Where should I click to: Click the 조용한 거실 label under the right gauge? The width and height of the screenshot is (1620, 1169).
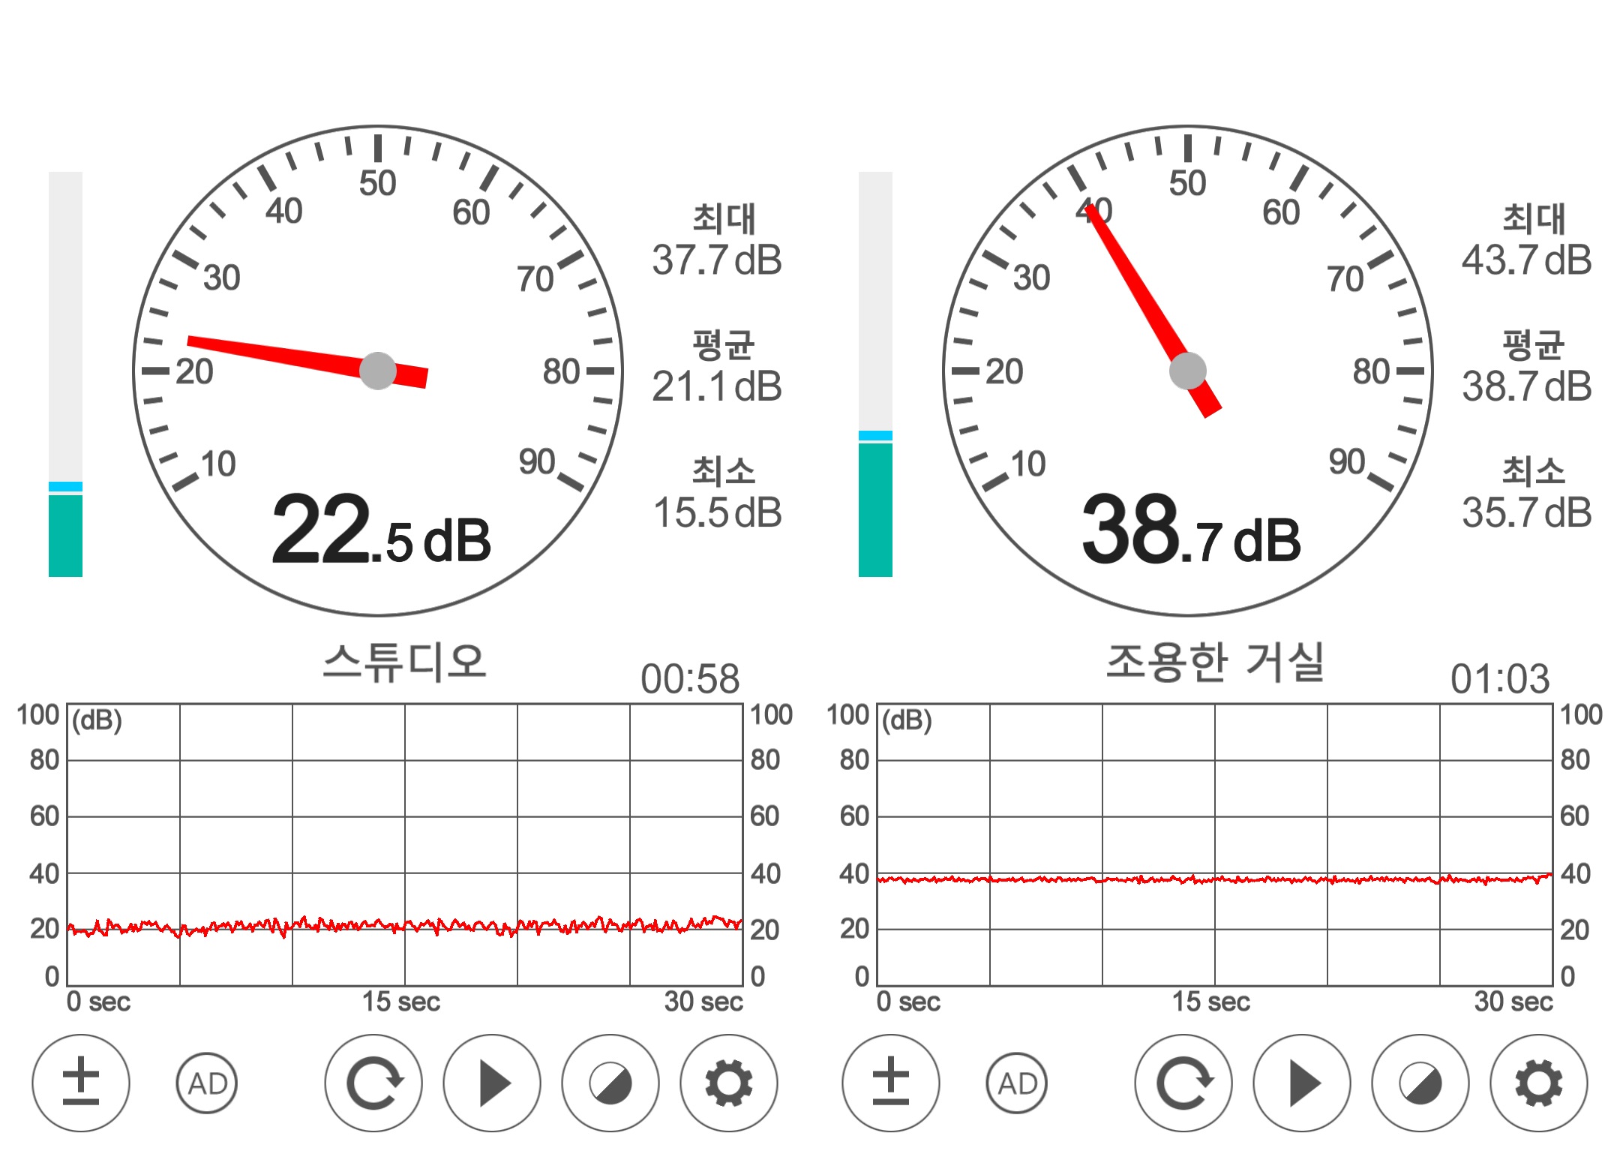click(1215, 662)
